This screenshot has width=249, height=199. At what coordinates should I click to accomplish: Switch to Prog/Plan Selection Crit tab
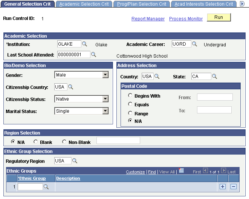142,4
